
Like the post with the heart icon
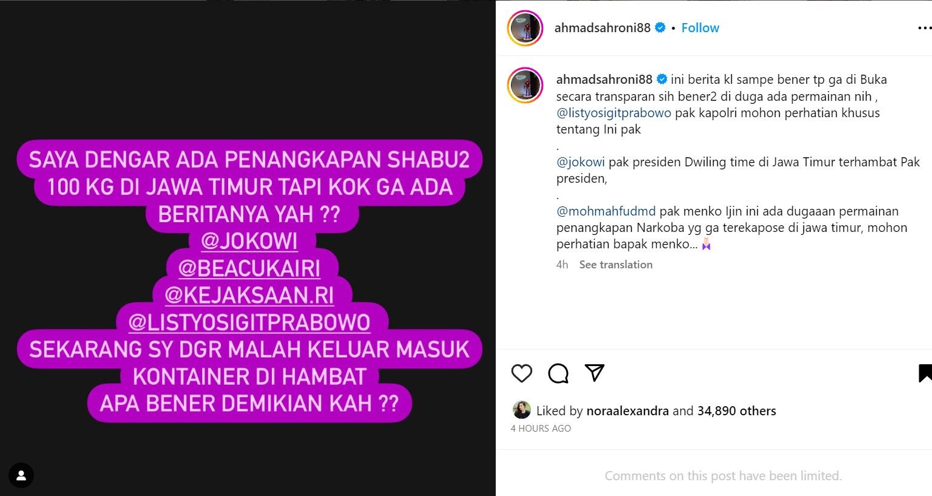521,373
